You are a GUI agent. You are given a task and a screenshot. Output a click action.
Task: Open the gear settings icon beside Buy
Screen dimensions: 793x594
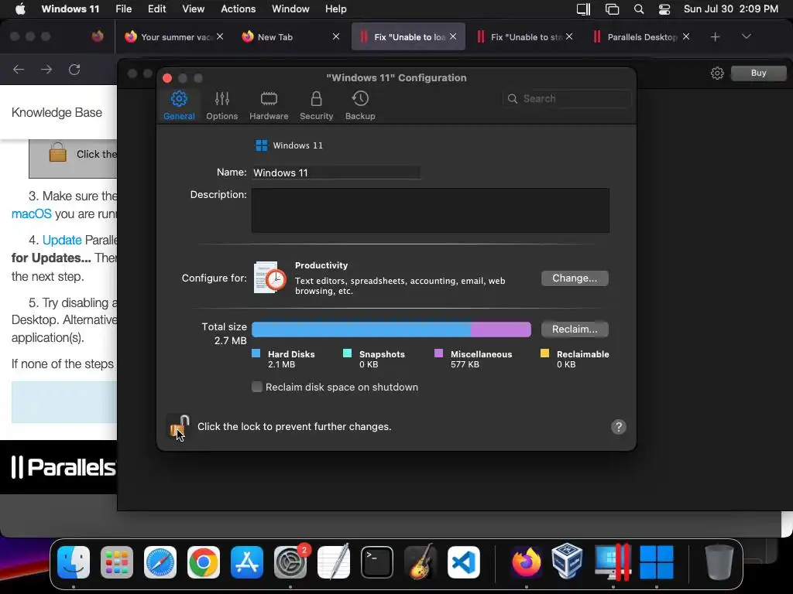click(x=717, y=73)
